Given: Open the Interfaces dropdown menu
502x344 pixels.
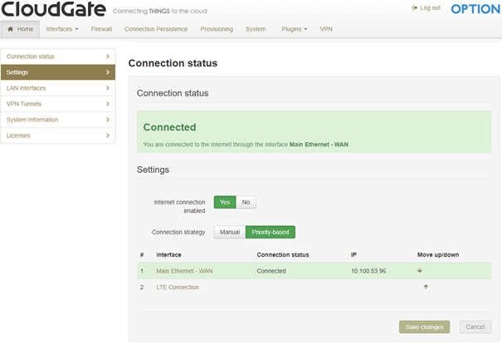Looking at the screenshot, I should [x=62, y=29].
